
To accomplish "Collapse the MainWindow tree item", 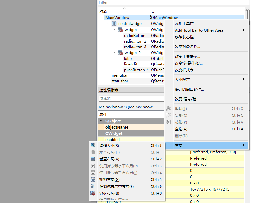I will click(101, 17).
